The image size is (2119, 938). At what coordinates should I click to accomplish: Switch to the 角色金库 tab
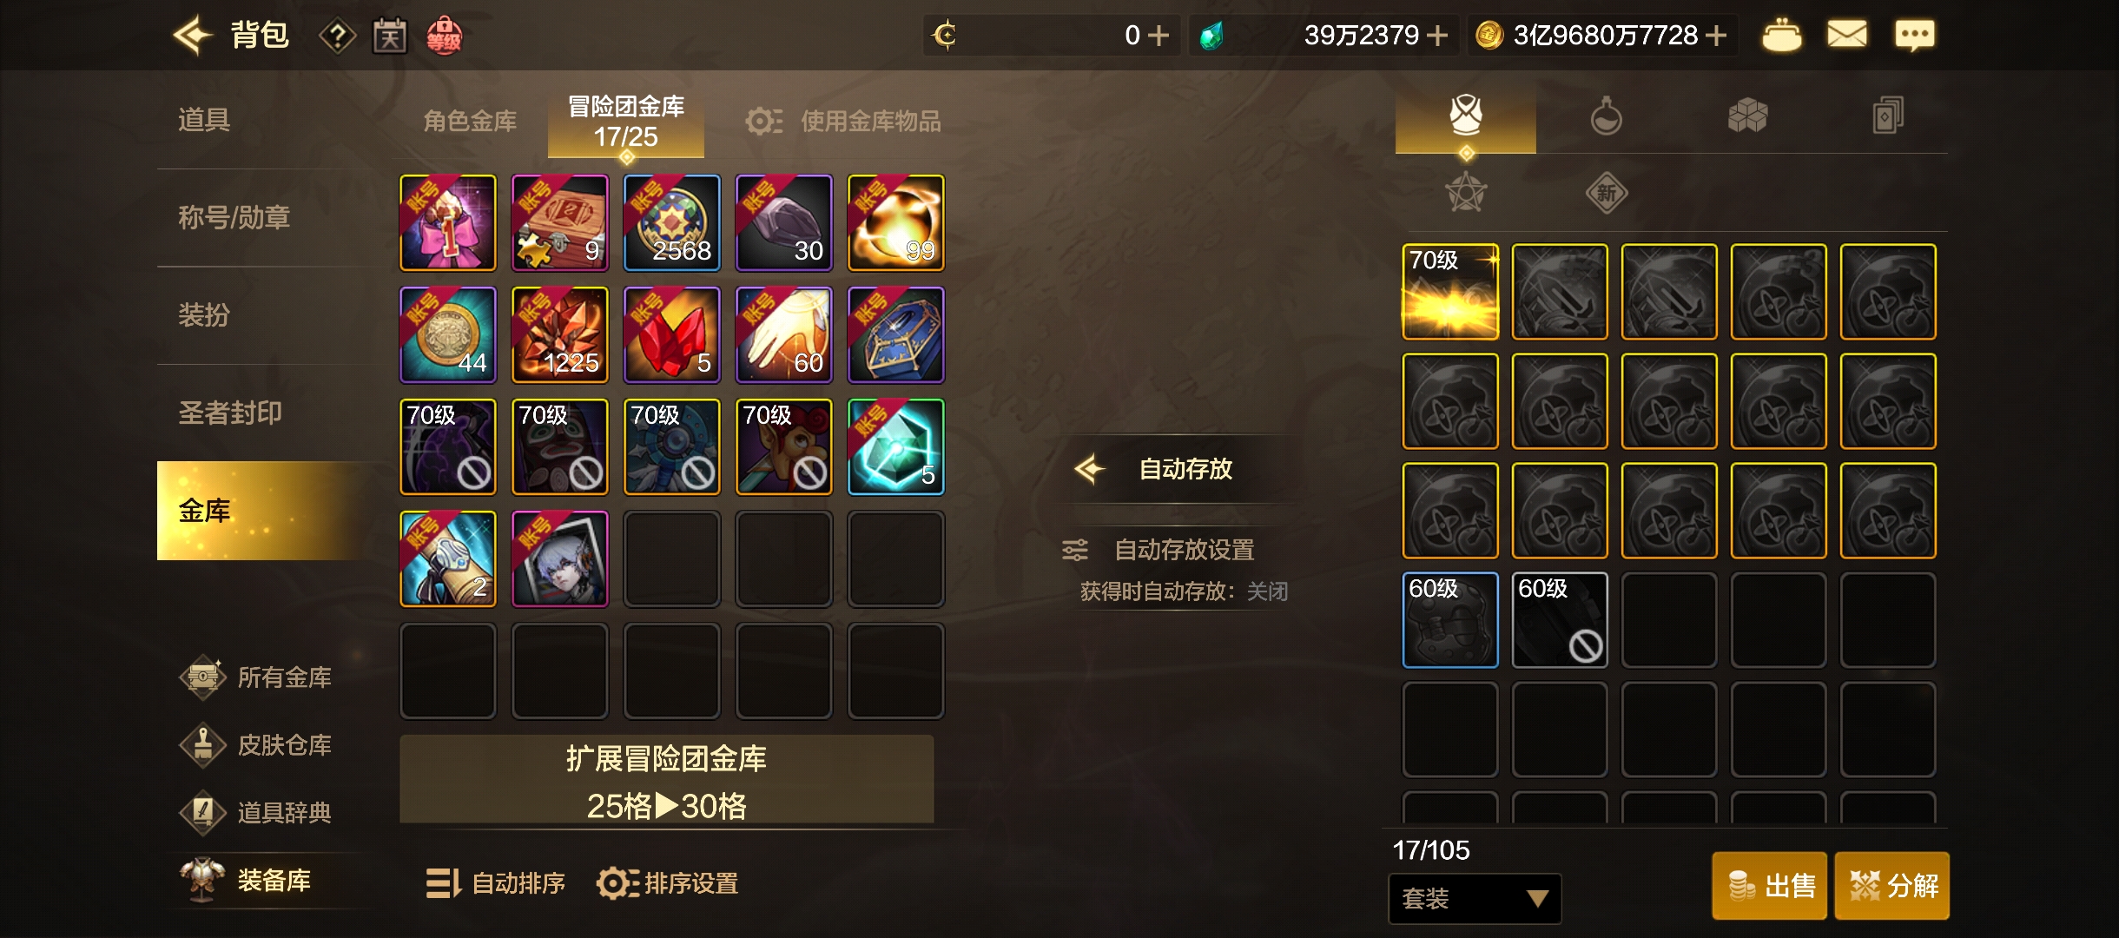(470, 121)
